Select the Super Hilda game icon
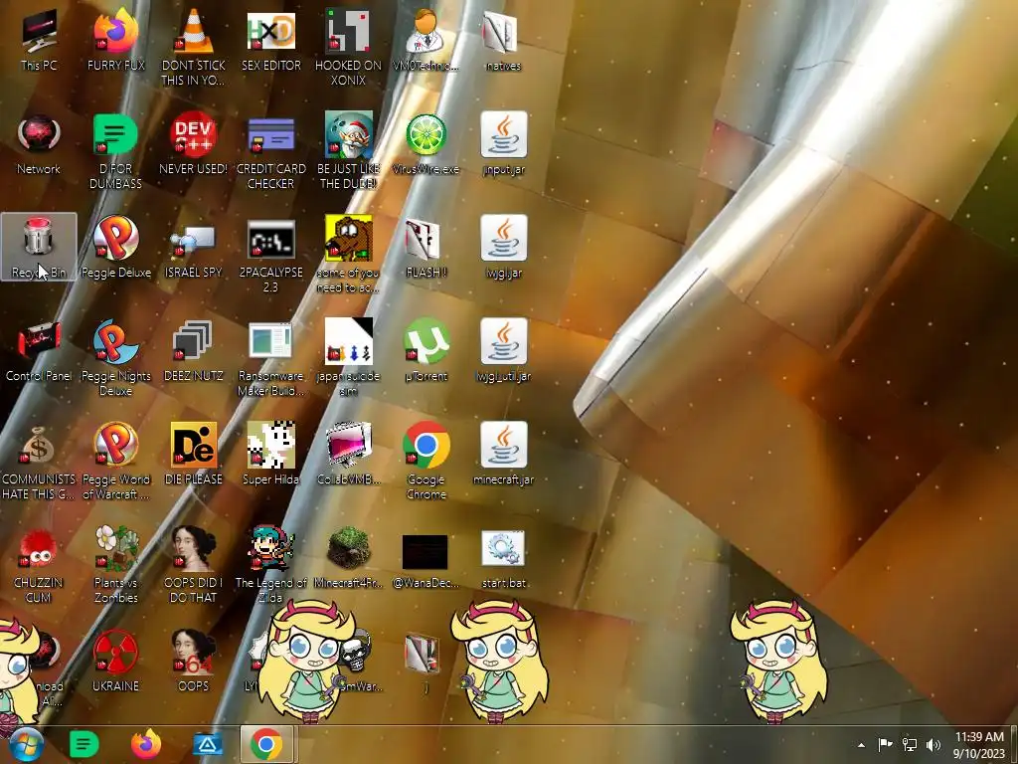 point(270,454)
